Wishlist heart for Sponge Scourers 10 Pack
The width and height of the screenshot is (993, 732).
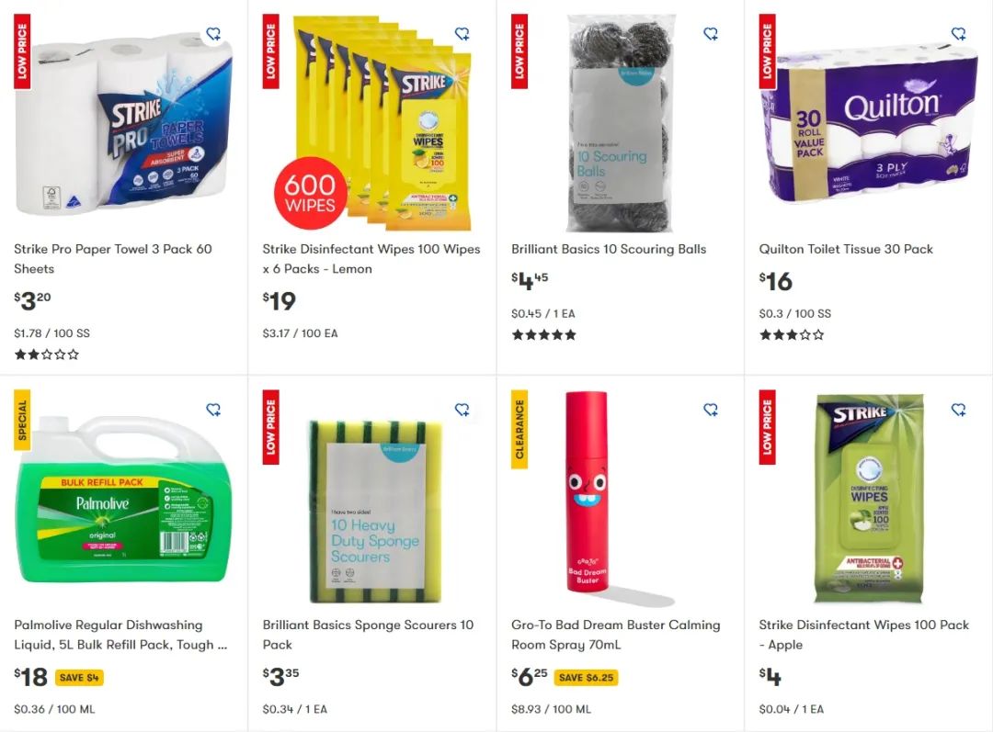tap(462, 410)
